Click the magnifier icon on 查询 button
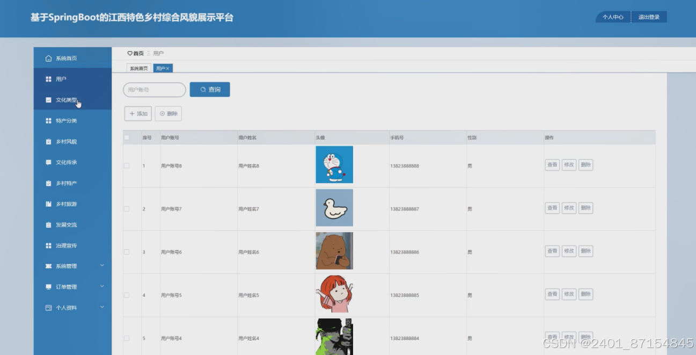Image resolution: width=696 pixels, height=355 pixels. click(203, 90)
